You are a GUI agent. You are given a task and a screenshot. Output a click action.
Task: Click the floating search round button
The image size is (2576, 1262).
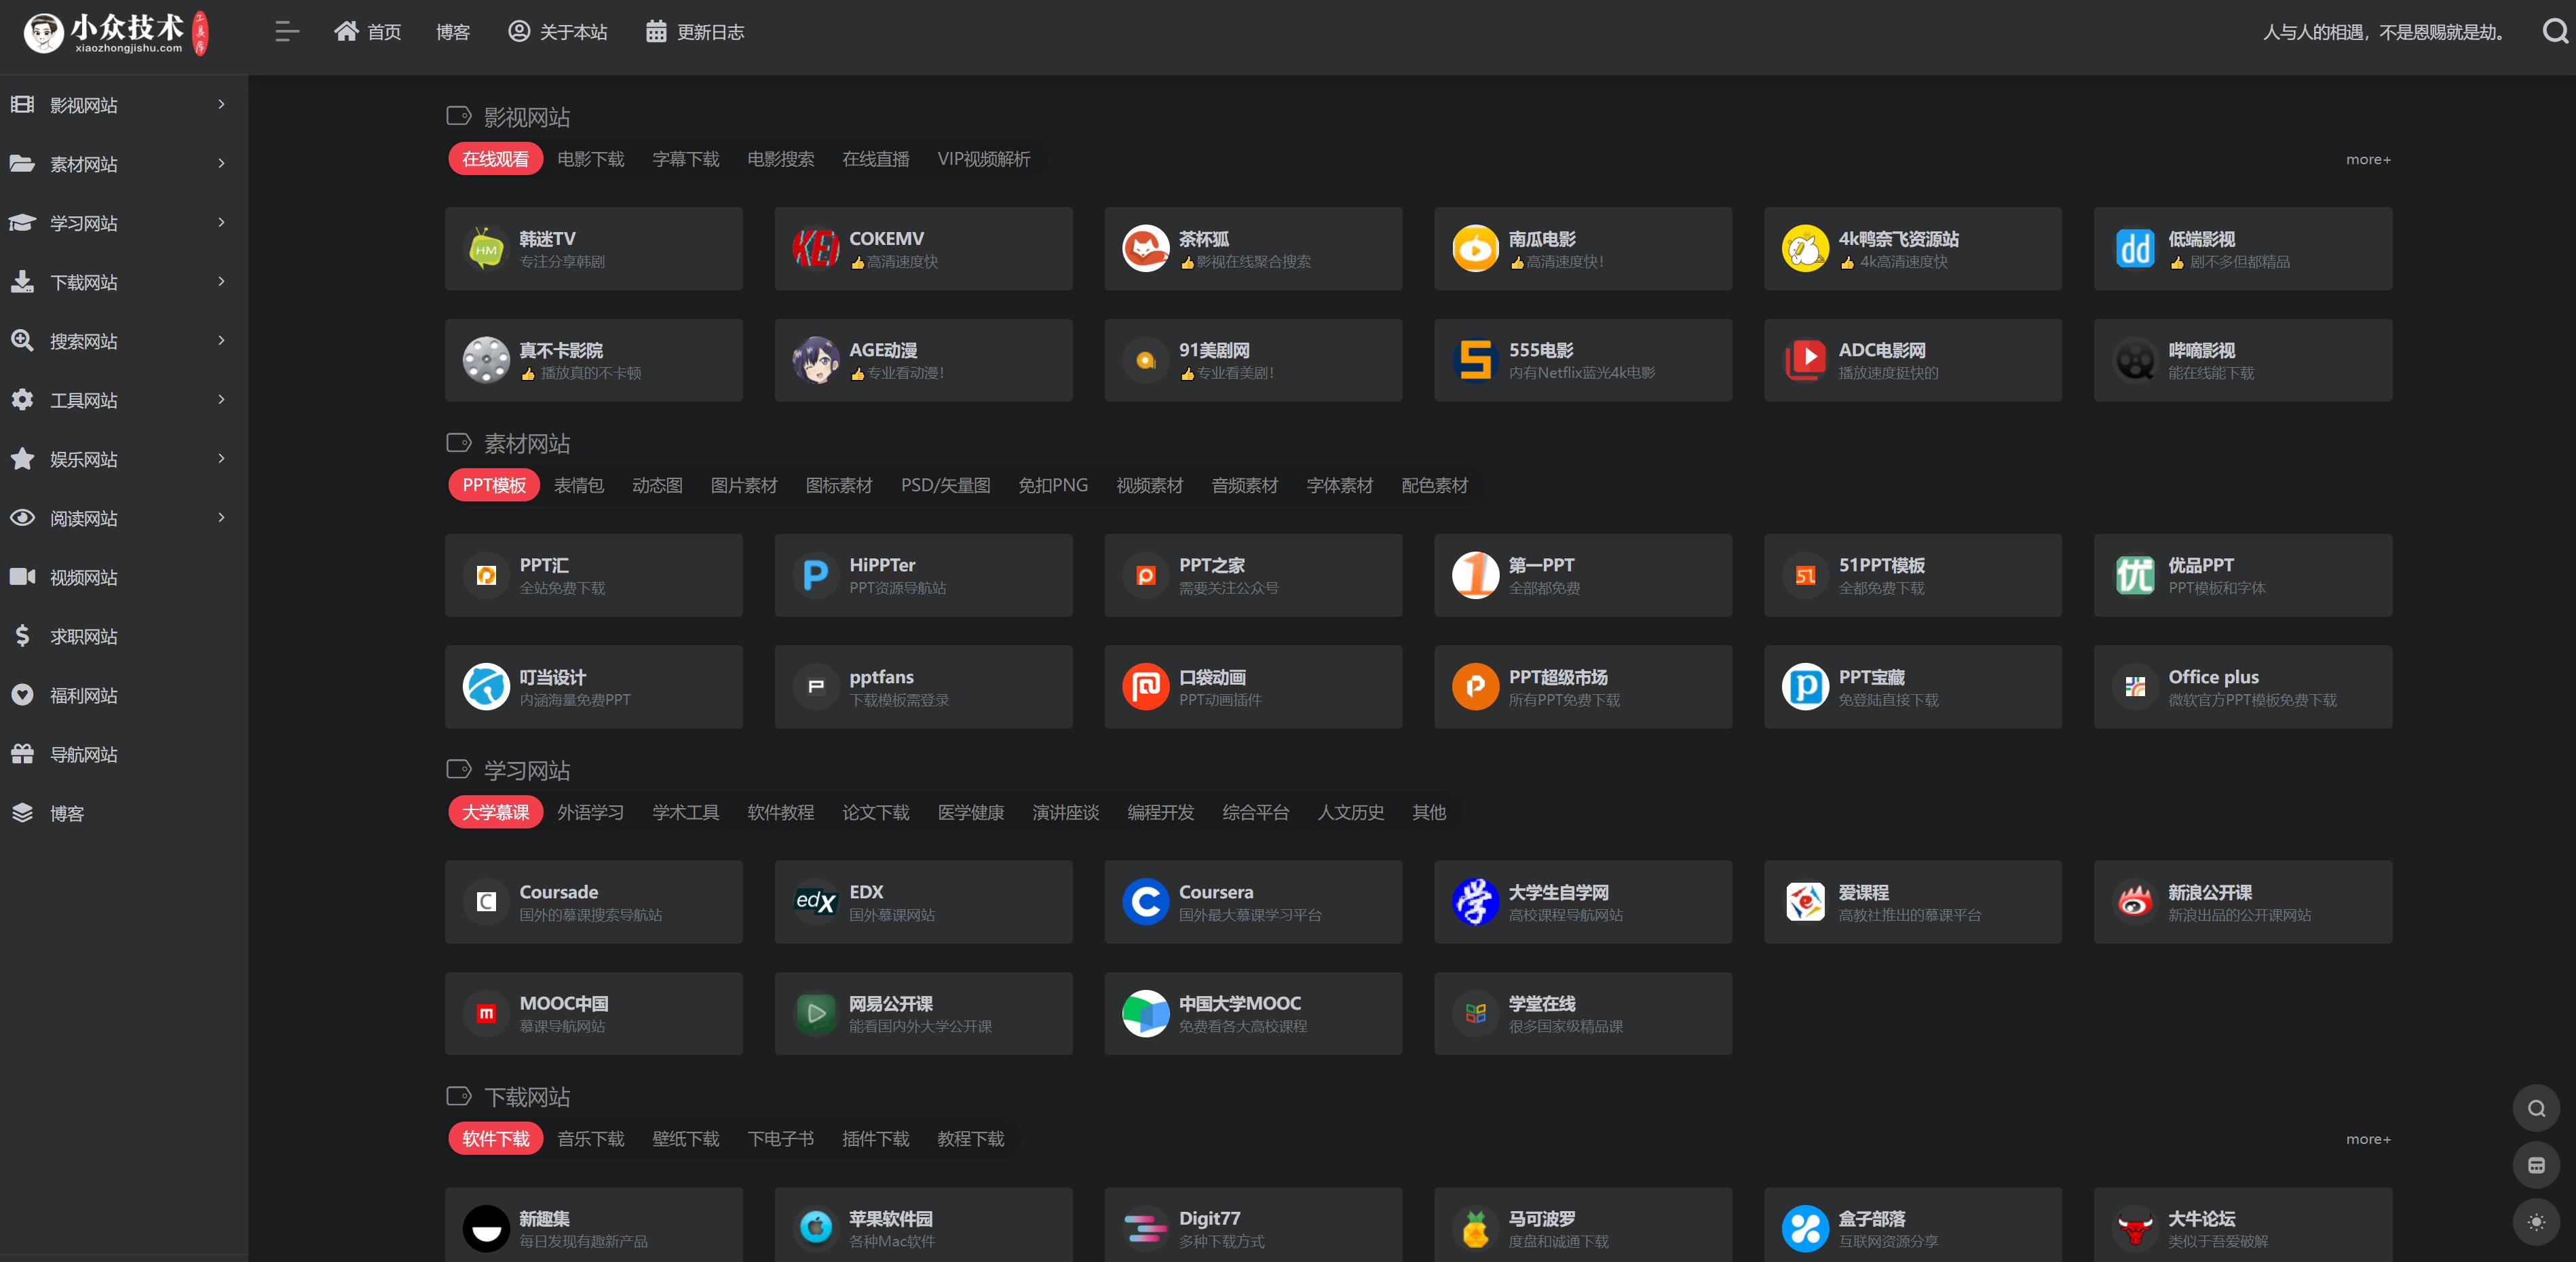[2535, 1108]
